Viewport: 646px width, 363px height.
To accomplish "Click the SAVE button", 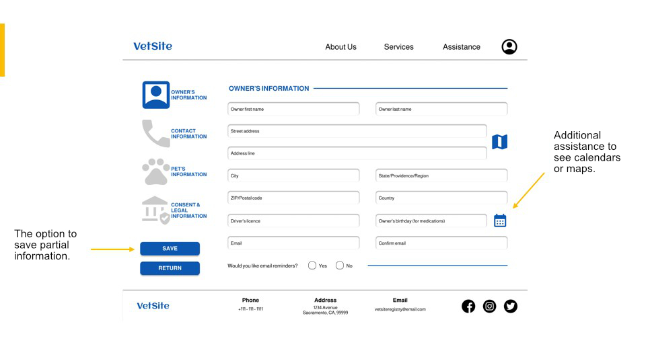I will (x=170, y=249).
